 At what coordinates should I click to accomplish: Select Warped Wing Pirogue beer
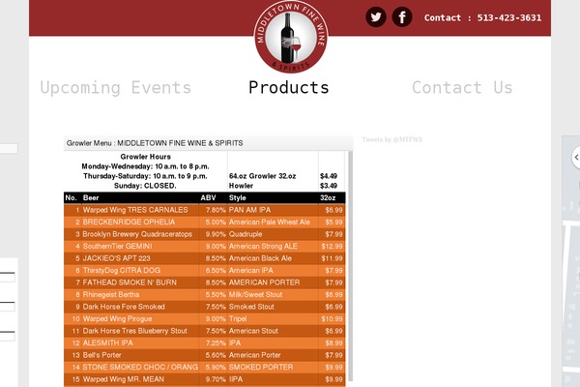[x=117, y=319]
